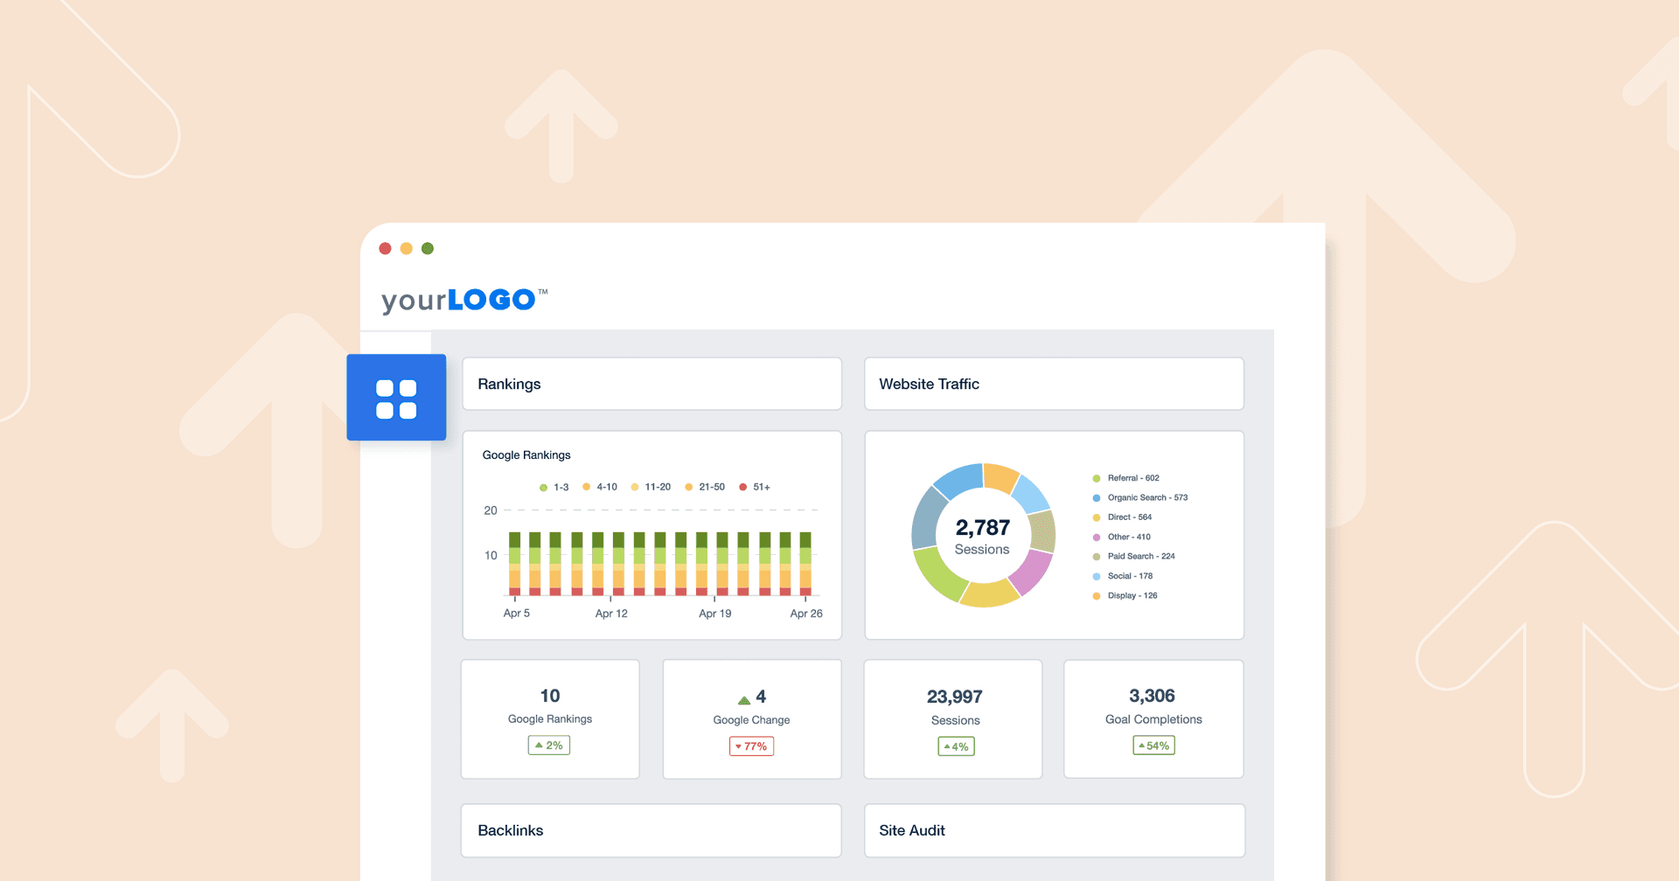Click the 77% decrease badge

(751, 746)
